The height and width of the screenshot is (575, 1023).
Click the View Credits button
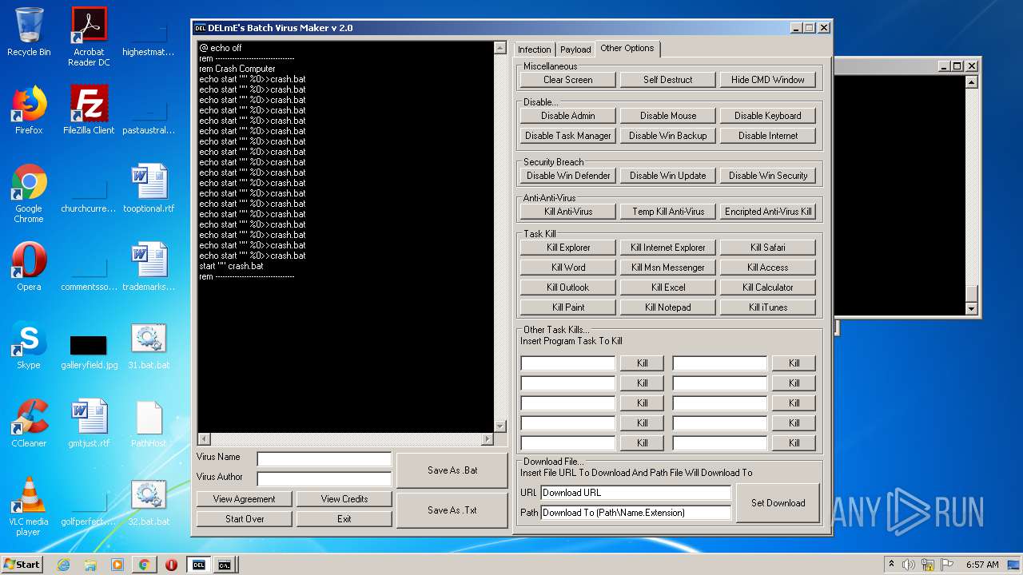344,499
